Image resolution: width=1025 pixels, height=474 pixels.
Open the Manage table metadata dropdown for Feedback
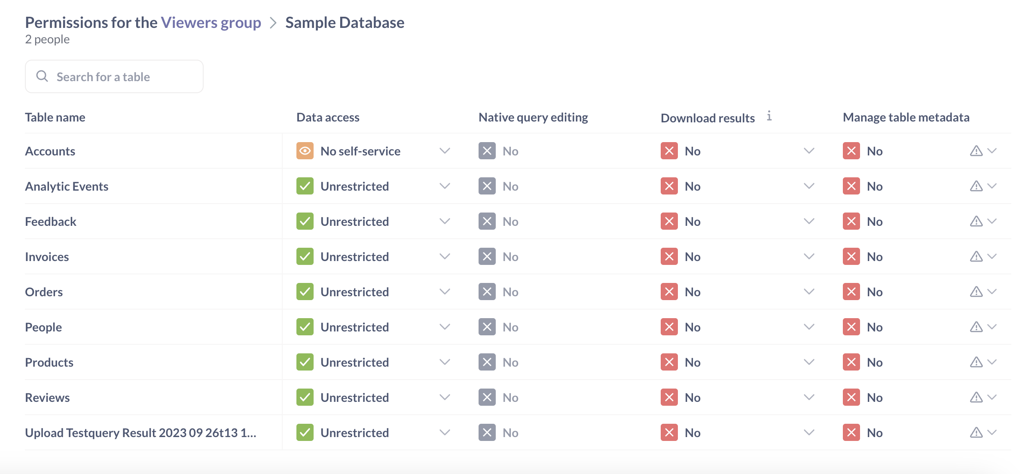tap(991, 221)
